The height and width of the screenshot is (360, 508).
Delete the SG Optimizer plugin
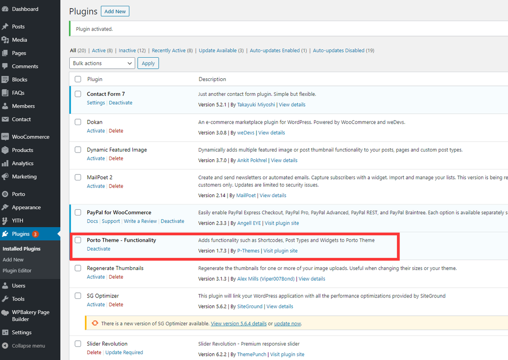pos(116,305)
